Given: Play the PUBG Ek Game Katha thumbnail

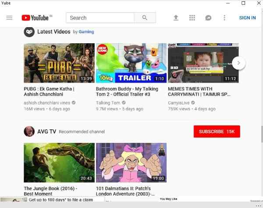Looking at the screenshot, I should pos(59,63).
